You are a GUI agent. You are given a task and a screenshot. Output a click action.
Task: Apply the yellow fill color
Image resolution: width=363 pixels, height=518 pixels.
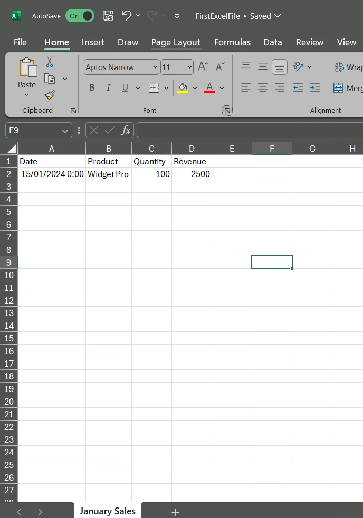183,88
